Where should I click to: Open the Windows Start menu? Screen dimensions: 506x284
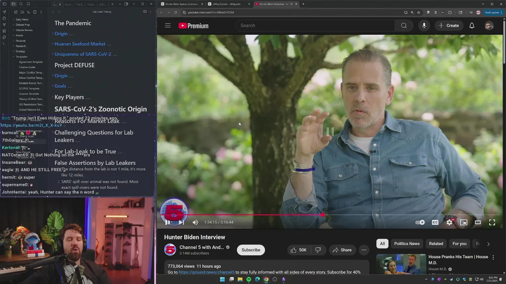(222, 279)
